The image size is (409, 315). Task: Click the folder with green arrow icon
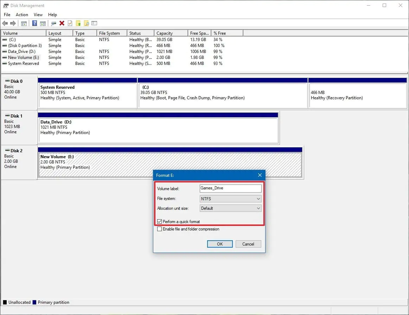pyautogui.click(x=78, y=24)
